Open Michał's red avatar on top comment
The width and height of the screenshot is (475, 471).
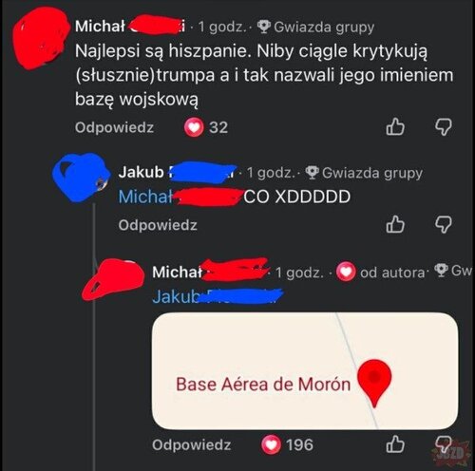click(x=41, y=37)
